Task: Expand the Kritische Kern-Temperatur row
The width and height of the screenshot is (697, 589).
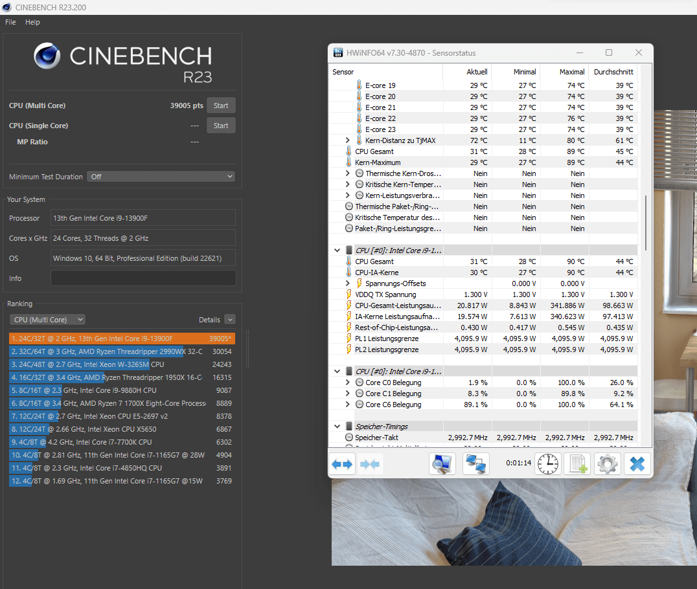Action: pos(348,184)
